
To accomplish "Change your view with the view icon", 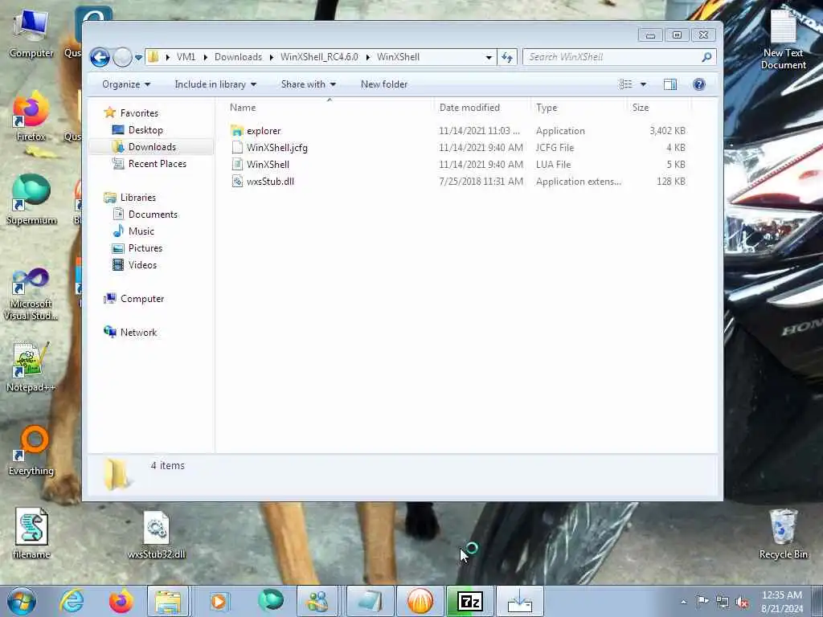I will coord(625,84).
